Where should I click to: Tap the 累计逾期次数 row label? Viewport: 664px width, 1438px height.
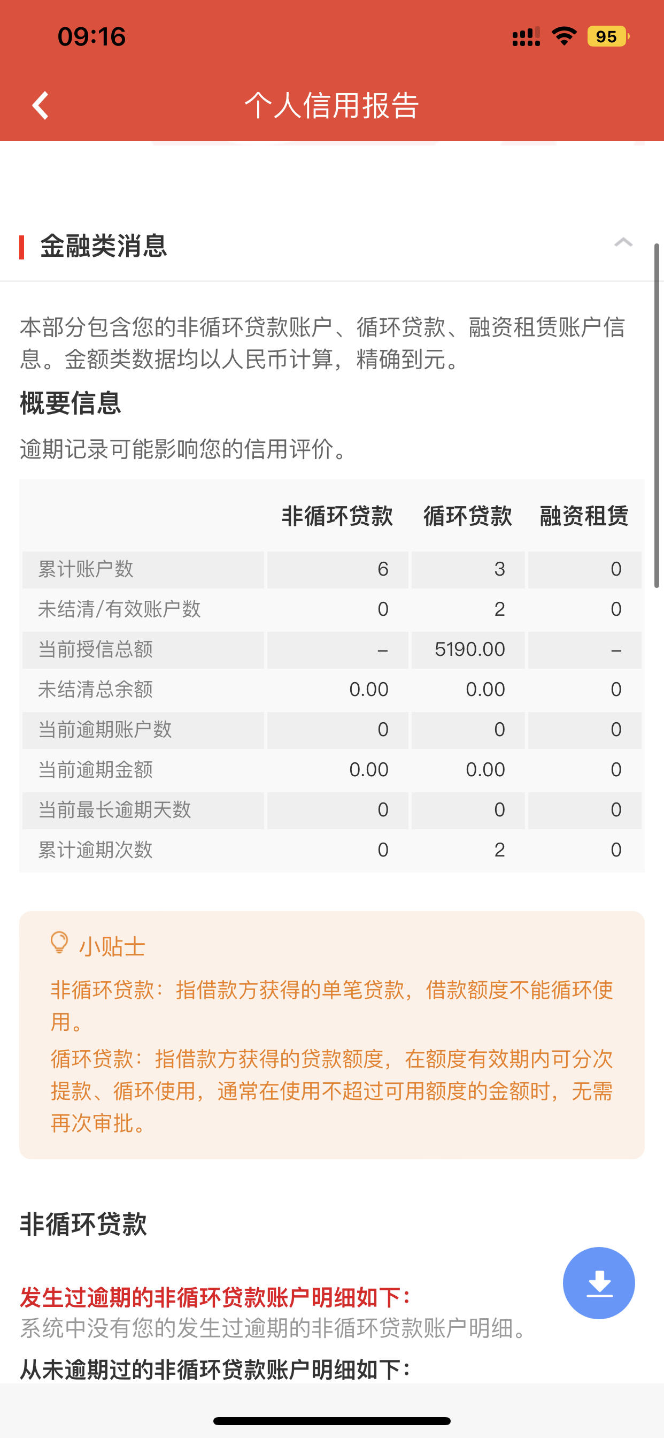[95, 850]
